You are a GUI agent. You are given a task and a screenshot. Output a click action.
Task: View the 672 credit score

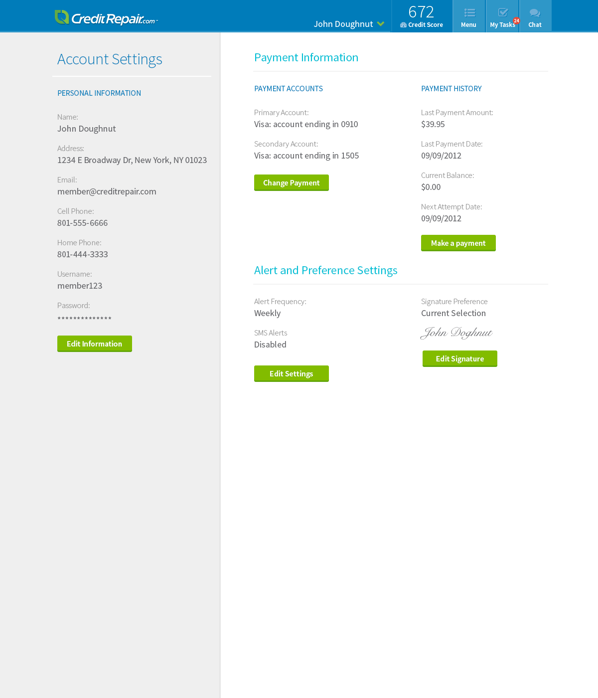click(421, 12)
